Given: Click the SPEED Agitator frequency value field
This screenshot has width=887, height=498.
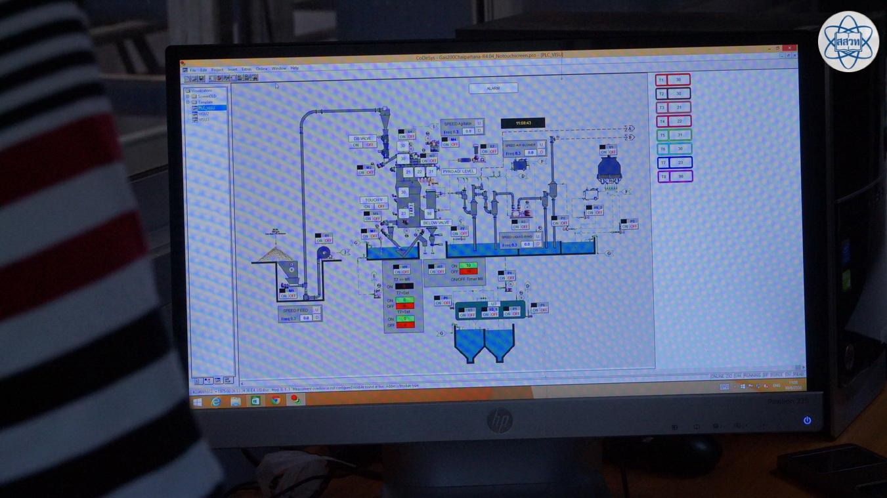Looking at the screenshot, I should [468, 131].
